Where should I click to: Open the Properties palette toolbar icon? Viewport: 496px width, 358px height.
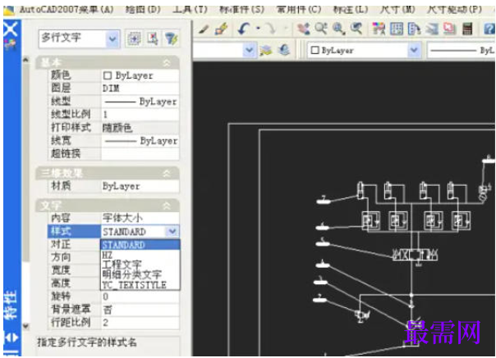pos(379,29)
